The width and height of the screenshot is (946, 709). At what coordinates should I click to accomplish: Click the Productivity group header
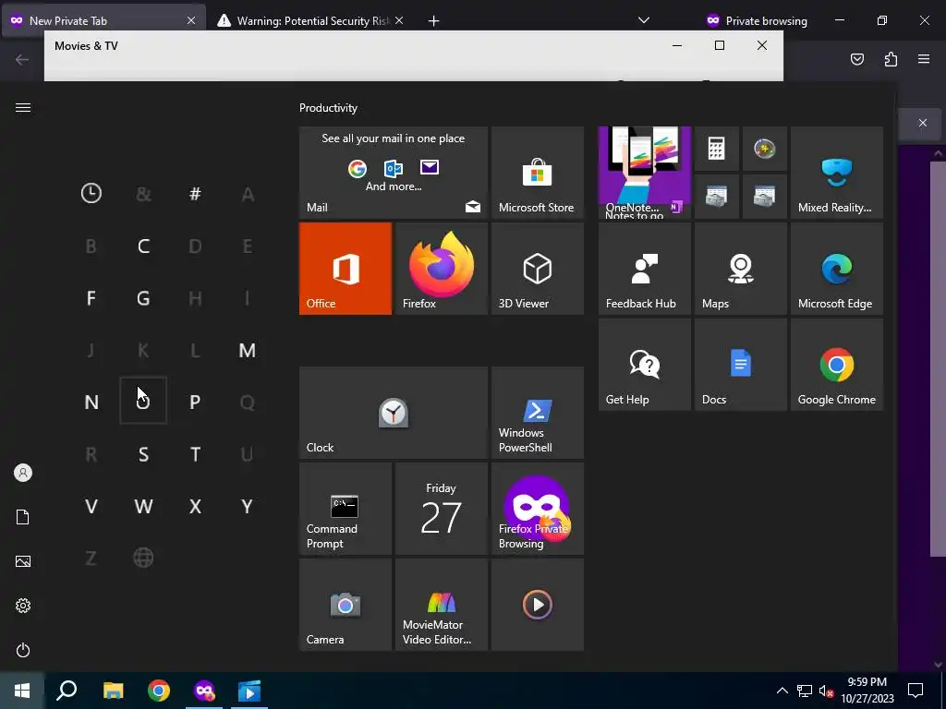[328, 108]
